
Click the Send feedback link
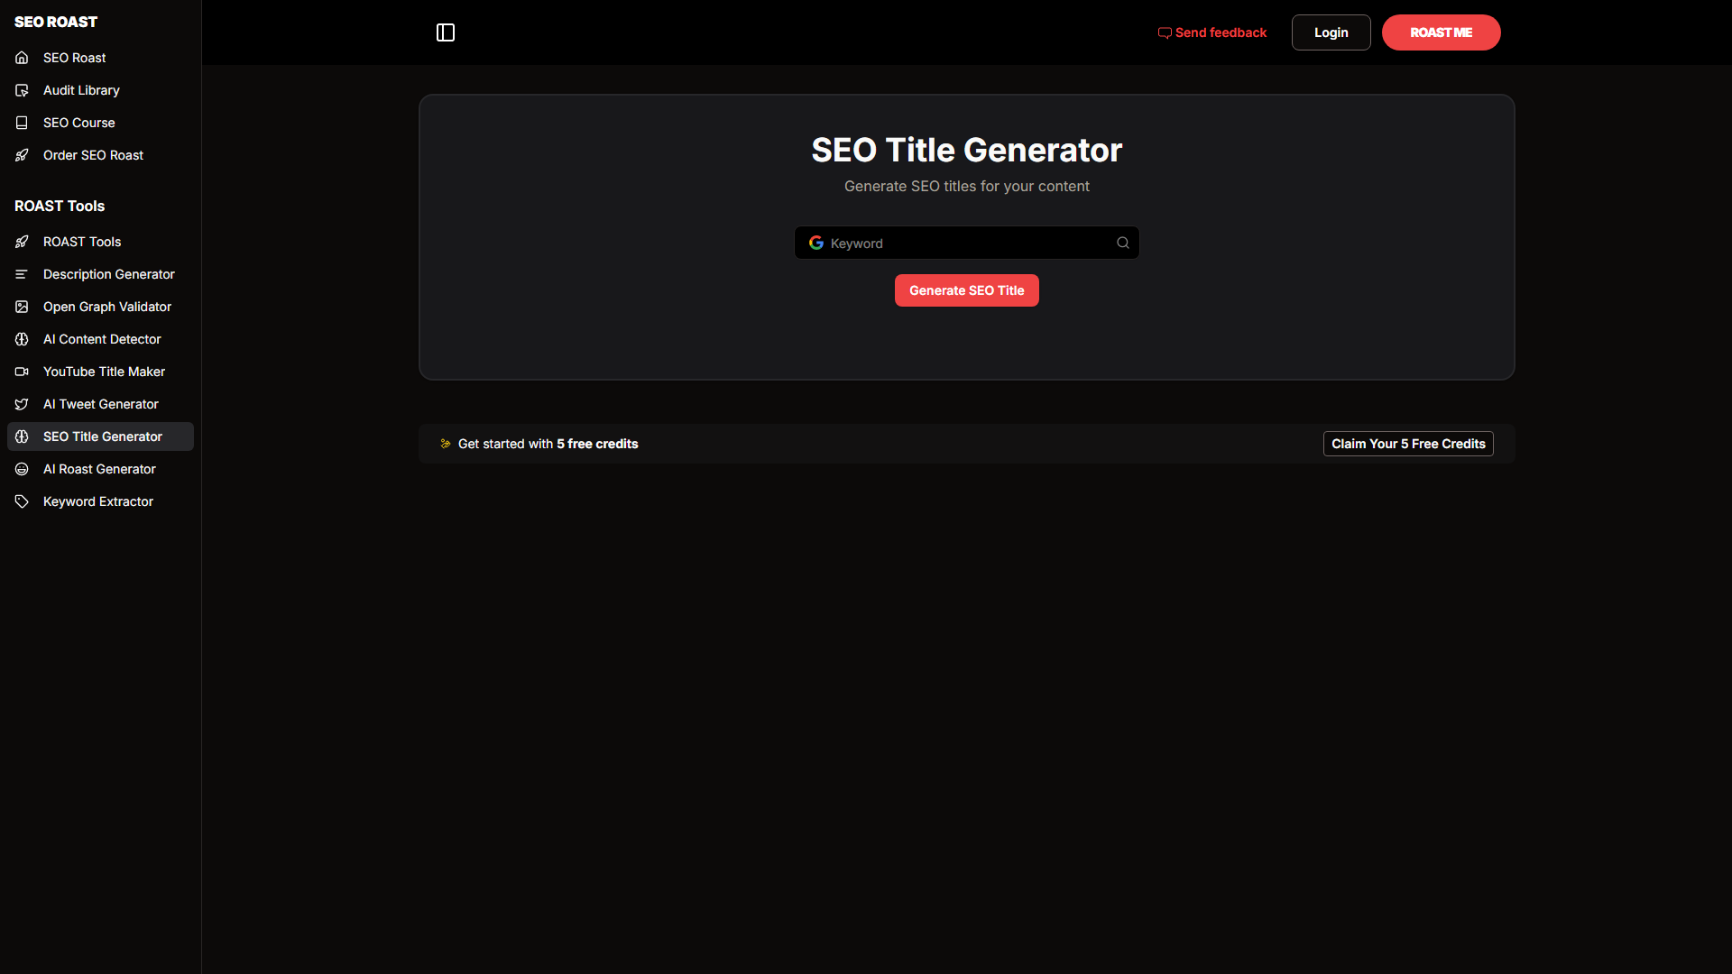(x=1212, y=32)
